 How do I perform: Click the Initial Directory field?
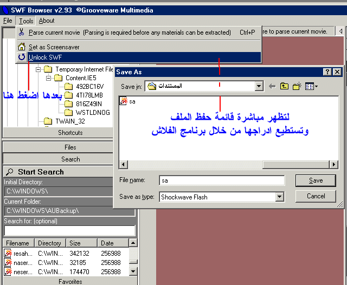click(x=59, y=191)
